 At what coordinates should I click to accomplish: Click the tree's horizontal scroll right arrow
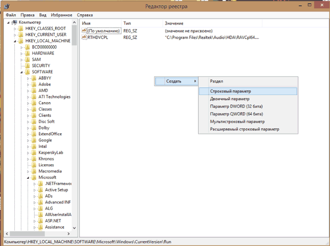(x=68, y=233)
